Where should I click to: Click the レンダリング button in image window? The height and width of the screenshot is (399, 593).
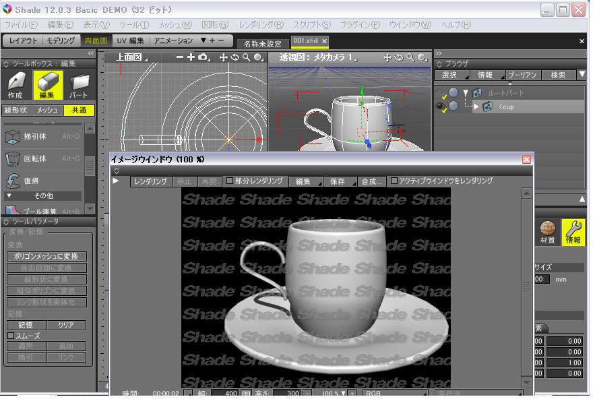(x=151, y=181)
